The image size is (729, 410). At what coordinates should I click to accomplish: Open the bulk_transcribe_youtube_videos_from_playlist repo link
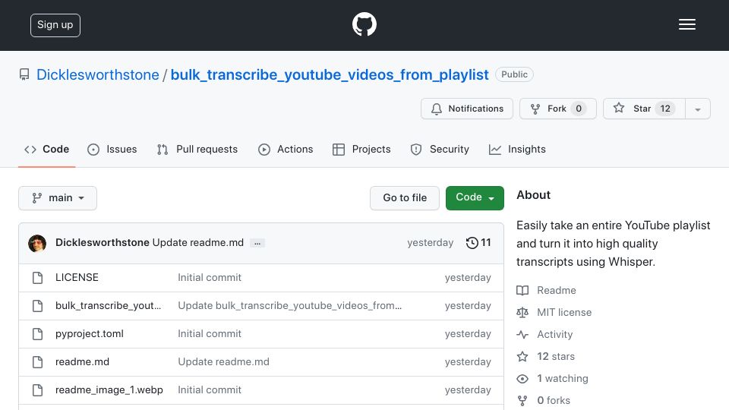click(329, 75)
